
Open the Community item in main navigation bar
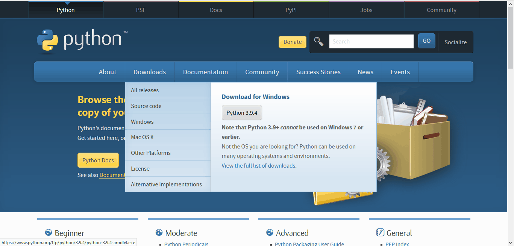(x=262, y=72)
